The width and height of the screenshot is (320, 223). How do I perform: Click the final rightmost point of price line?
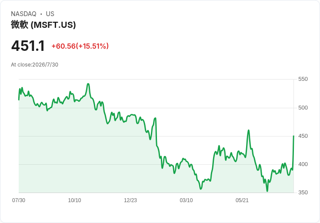coord(293,136)
